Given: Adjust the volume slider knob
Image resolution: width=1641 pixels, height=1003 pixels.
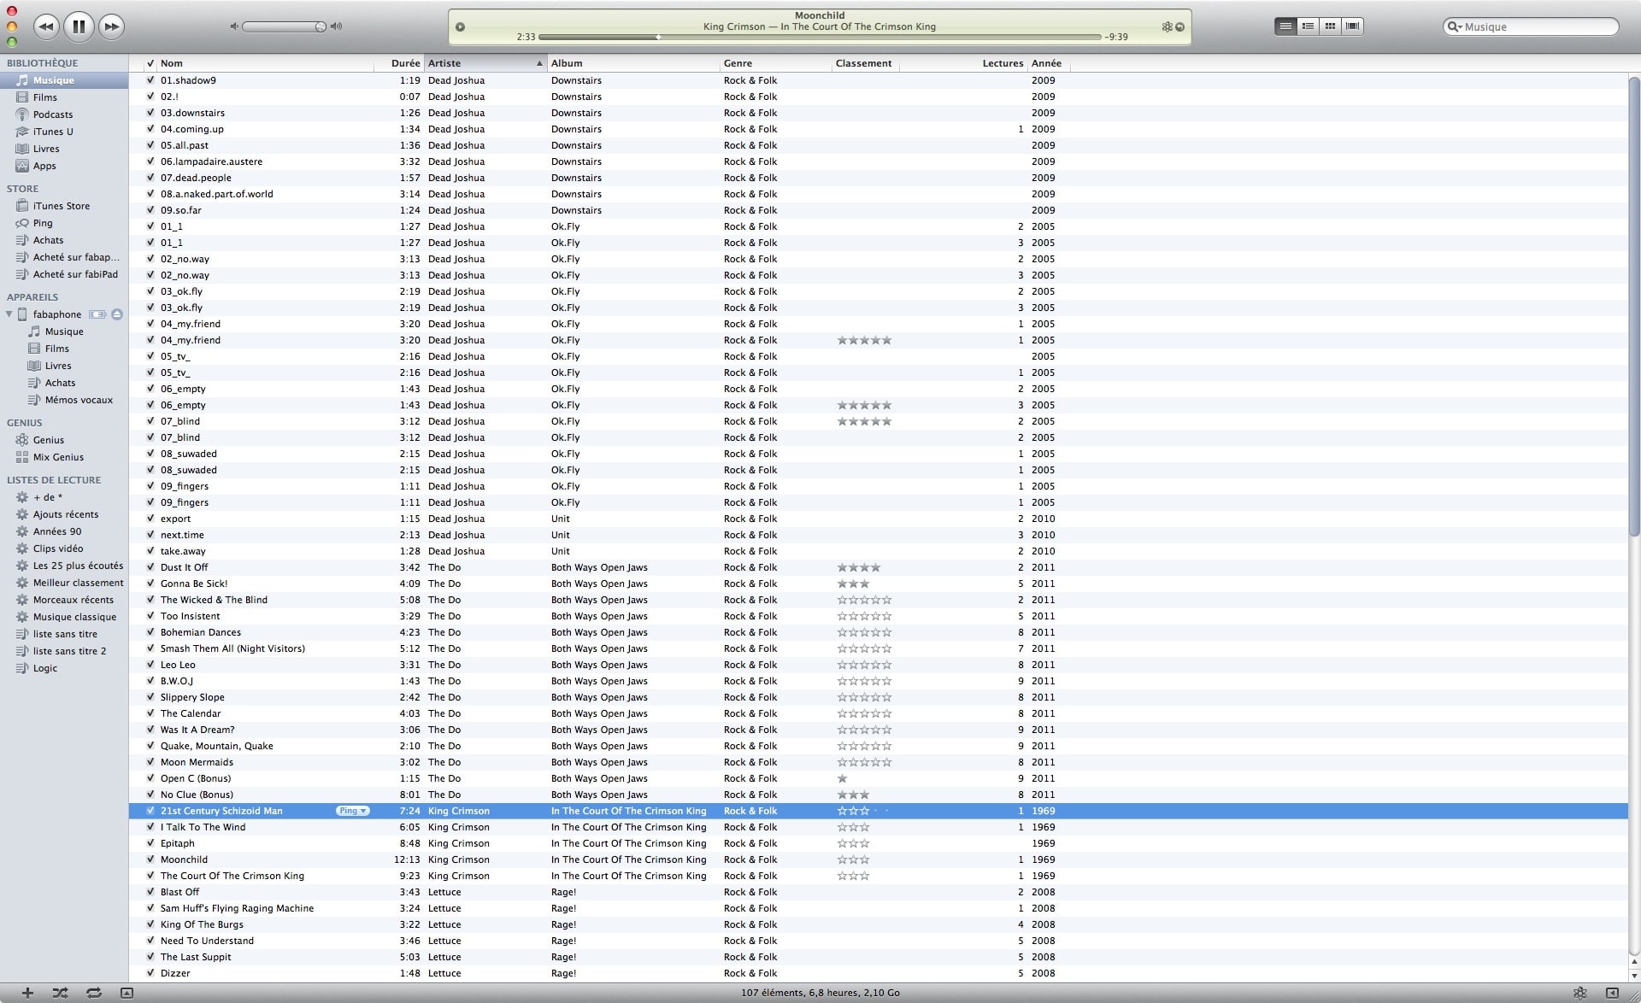Looking at the screenshot, I should pos(321,26).
